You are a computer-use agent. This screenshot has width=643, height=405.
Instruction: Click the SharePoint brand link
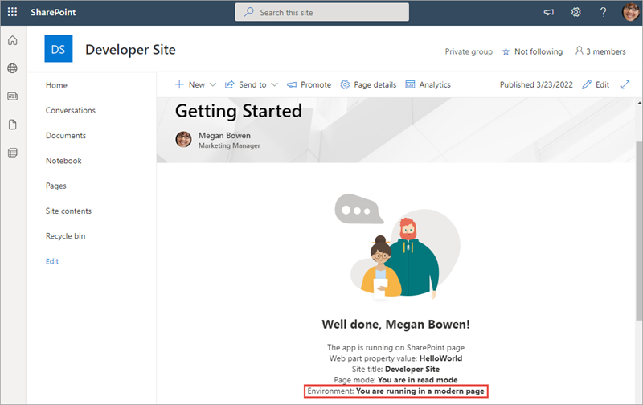[x=53, y=12]
